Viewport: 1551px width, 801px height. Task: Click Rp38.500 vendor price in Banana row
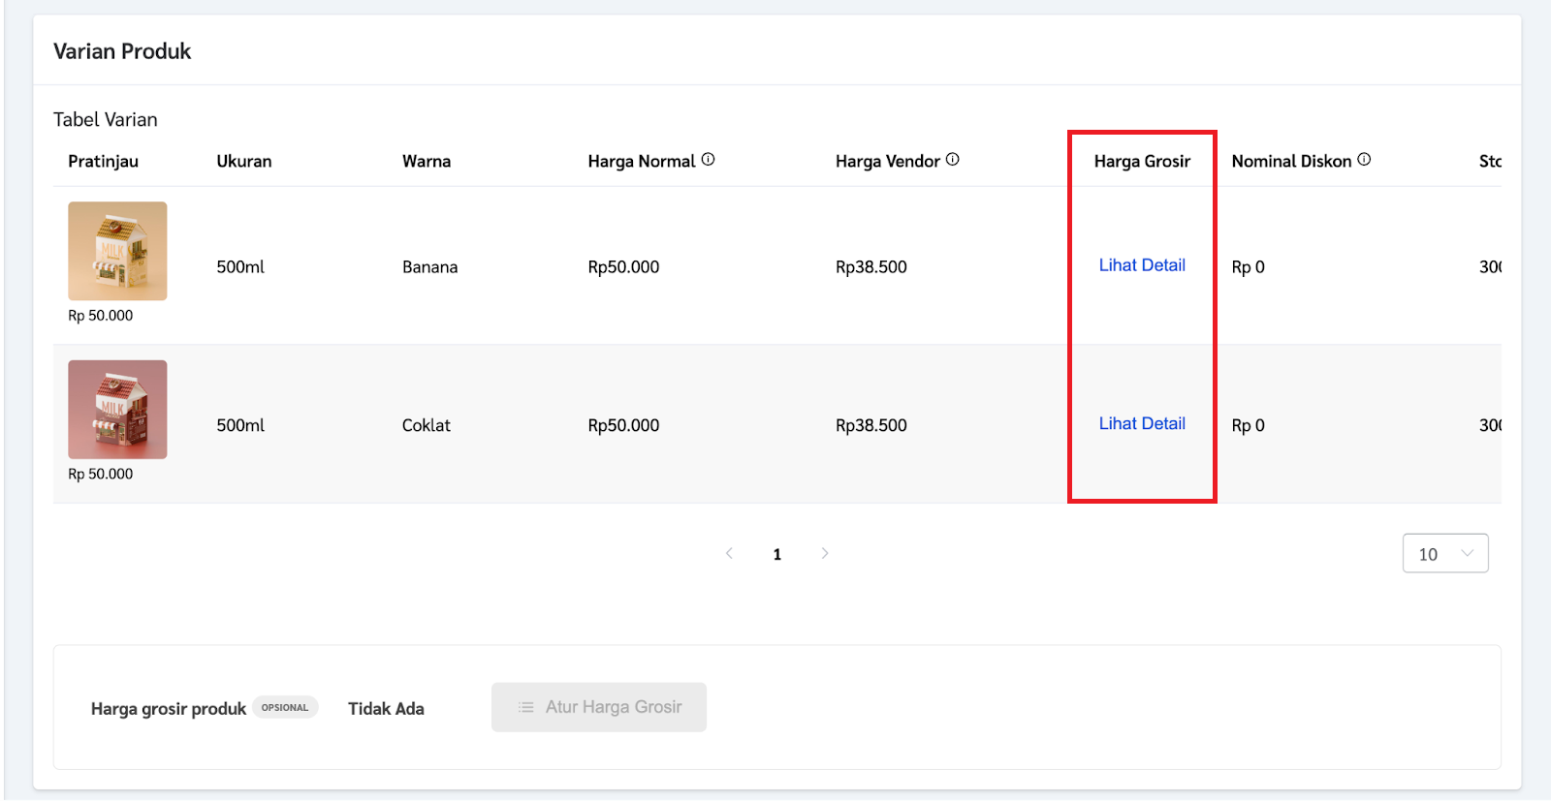(871, 266)
